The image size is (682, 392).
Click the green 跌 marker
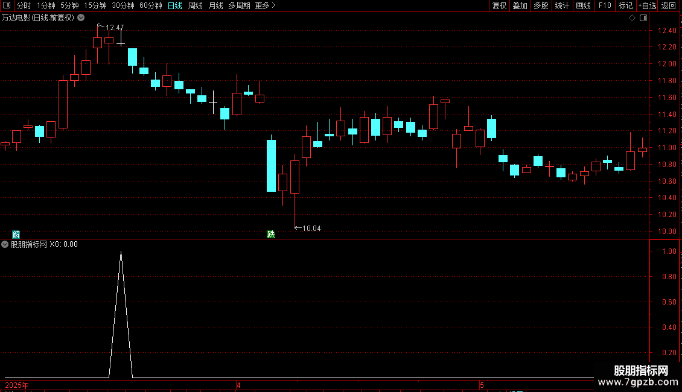click(270, 235)
